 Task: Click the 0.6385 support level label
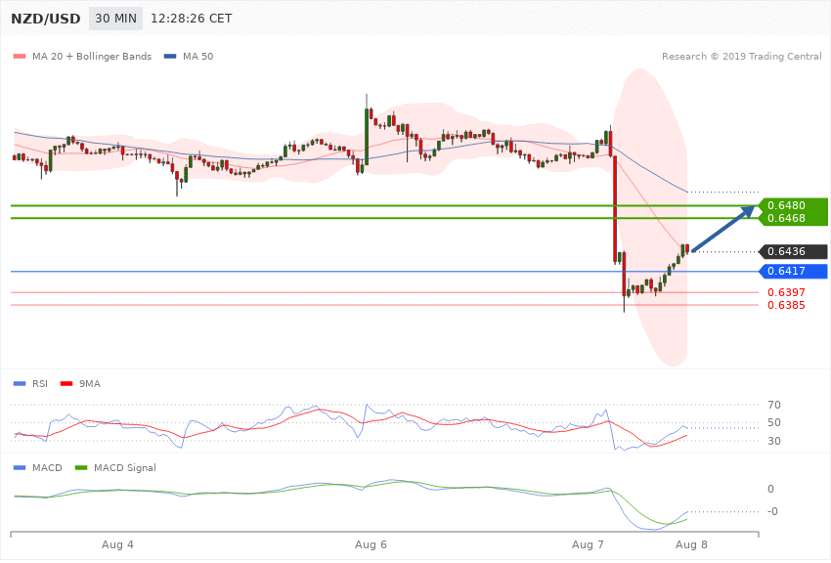pos(786,305)
